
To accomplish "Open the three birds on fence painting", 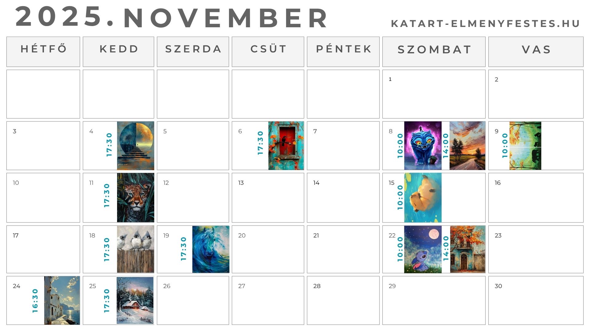I will pyautogui.click(x=136, y=249).
